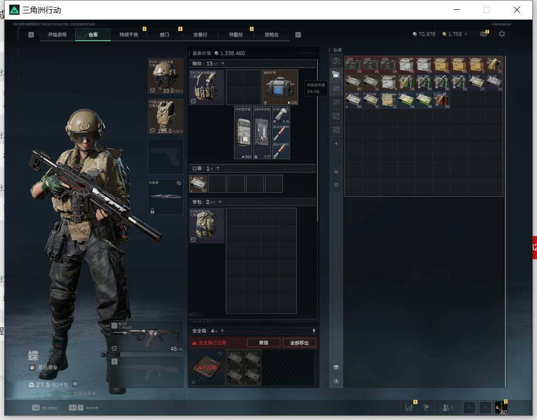537x420 pixels.
Task: Click the weight details list icon
Action: 75,384
